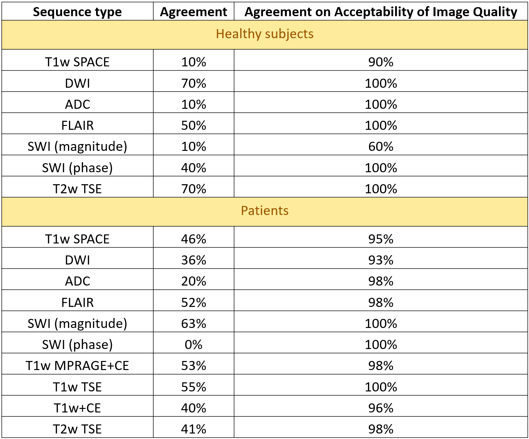Select the "T1w MPRAGE+CE" row label
The height and width of the screenshot is (439, 529).
77,366
